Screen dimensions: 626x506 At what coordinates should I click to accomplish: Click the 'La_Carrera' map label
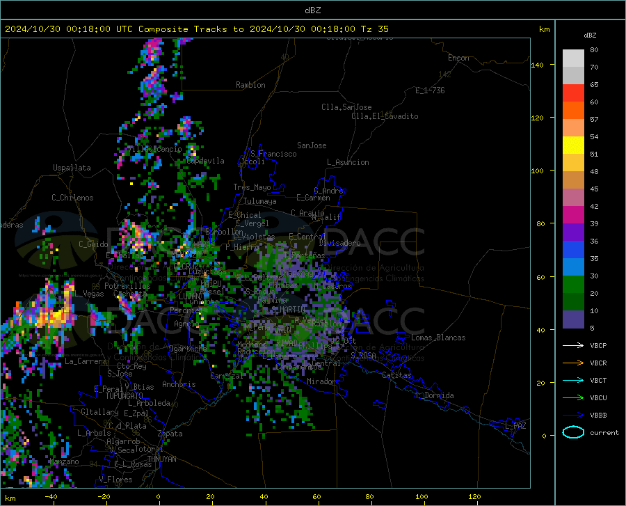pyautogui.click(x=86, y=361)
